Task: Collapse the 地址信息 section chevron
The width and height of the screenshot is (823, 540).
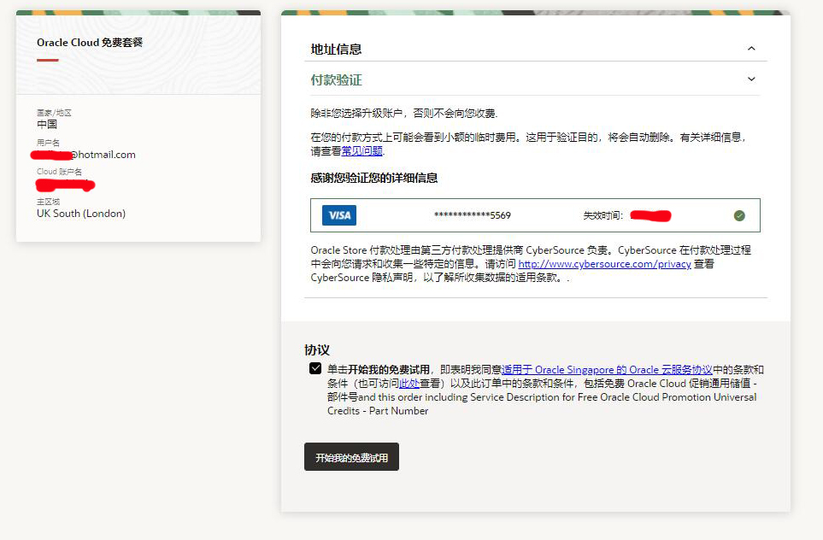Action: pyautogui.click(x=751, y=49)
